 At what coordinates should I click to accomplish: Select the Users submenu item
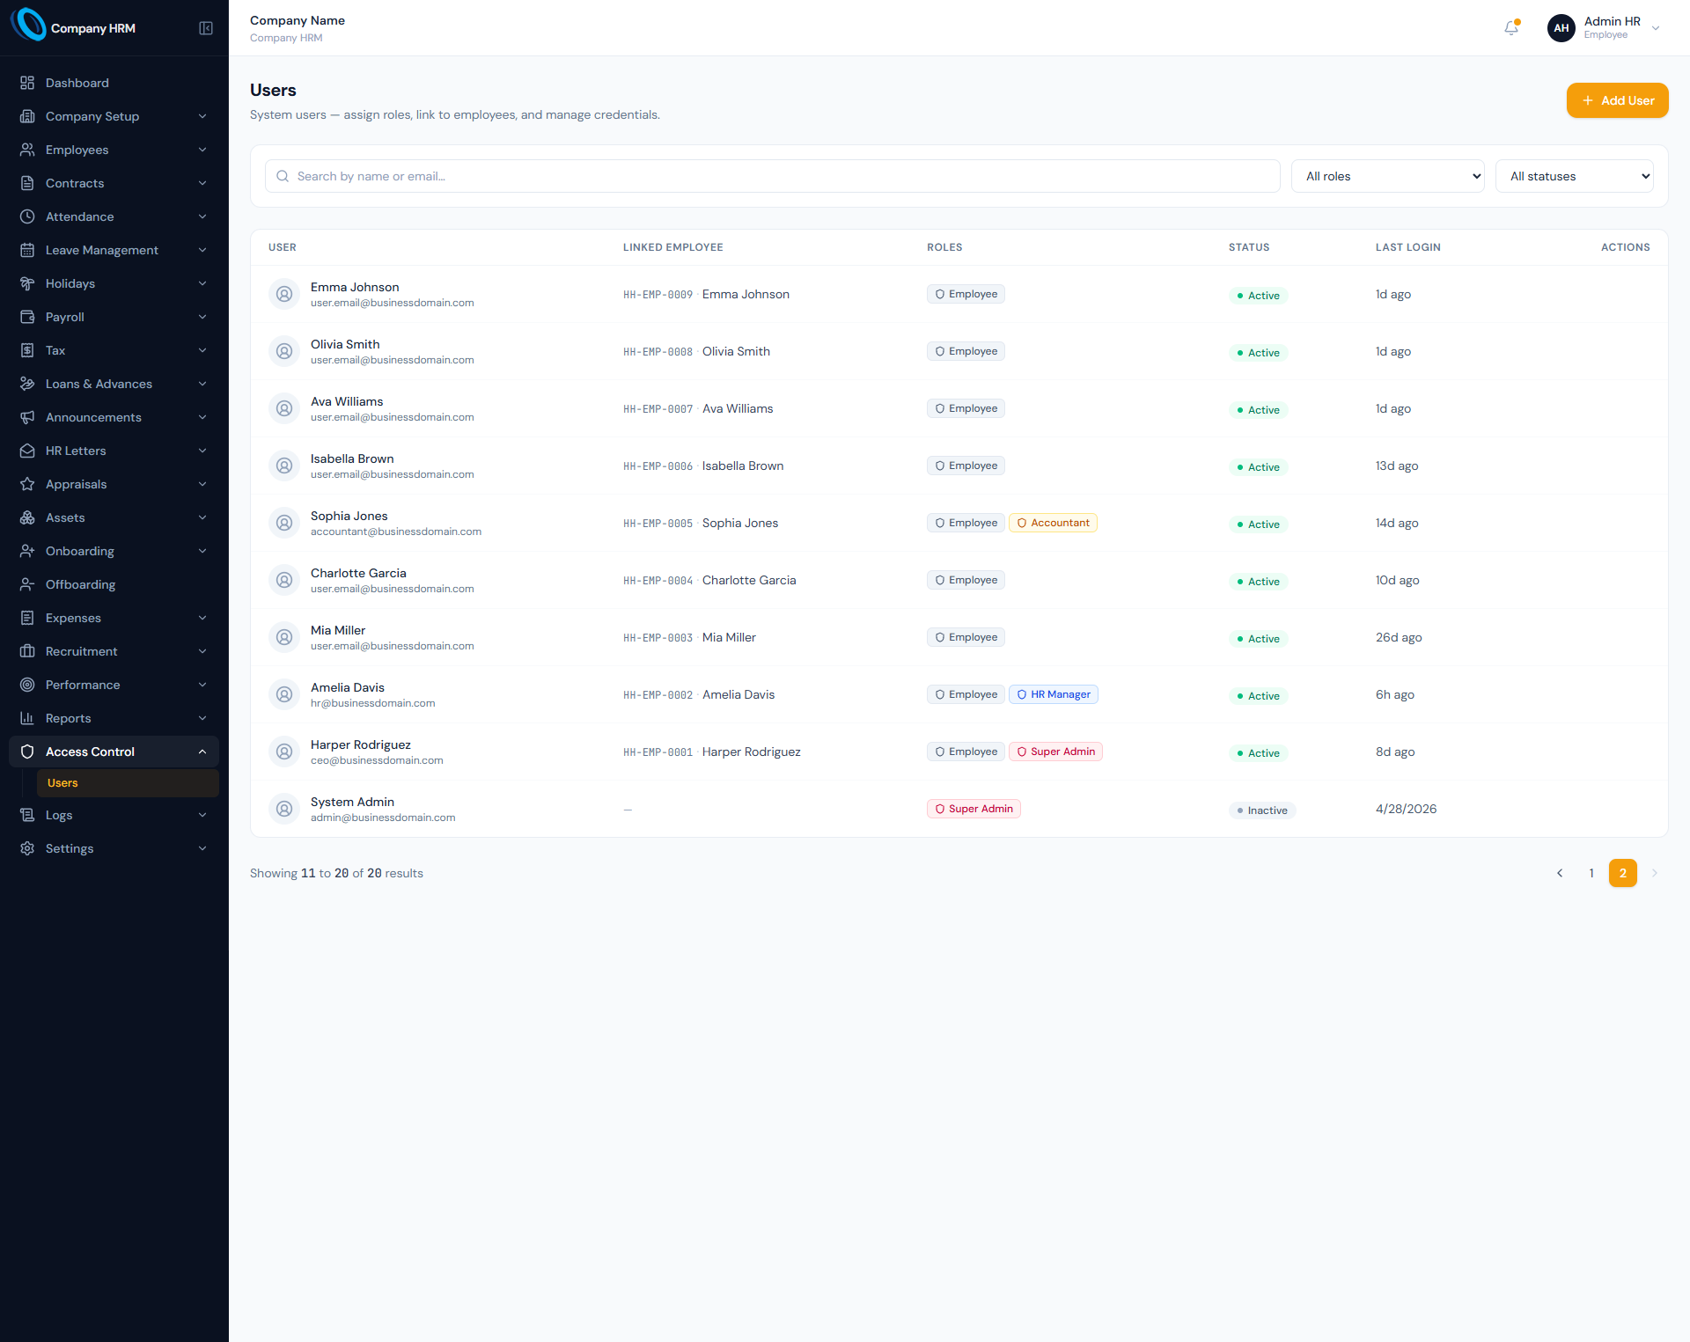(128, 783)
